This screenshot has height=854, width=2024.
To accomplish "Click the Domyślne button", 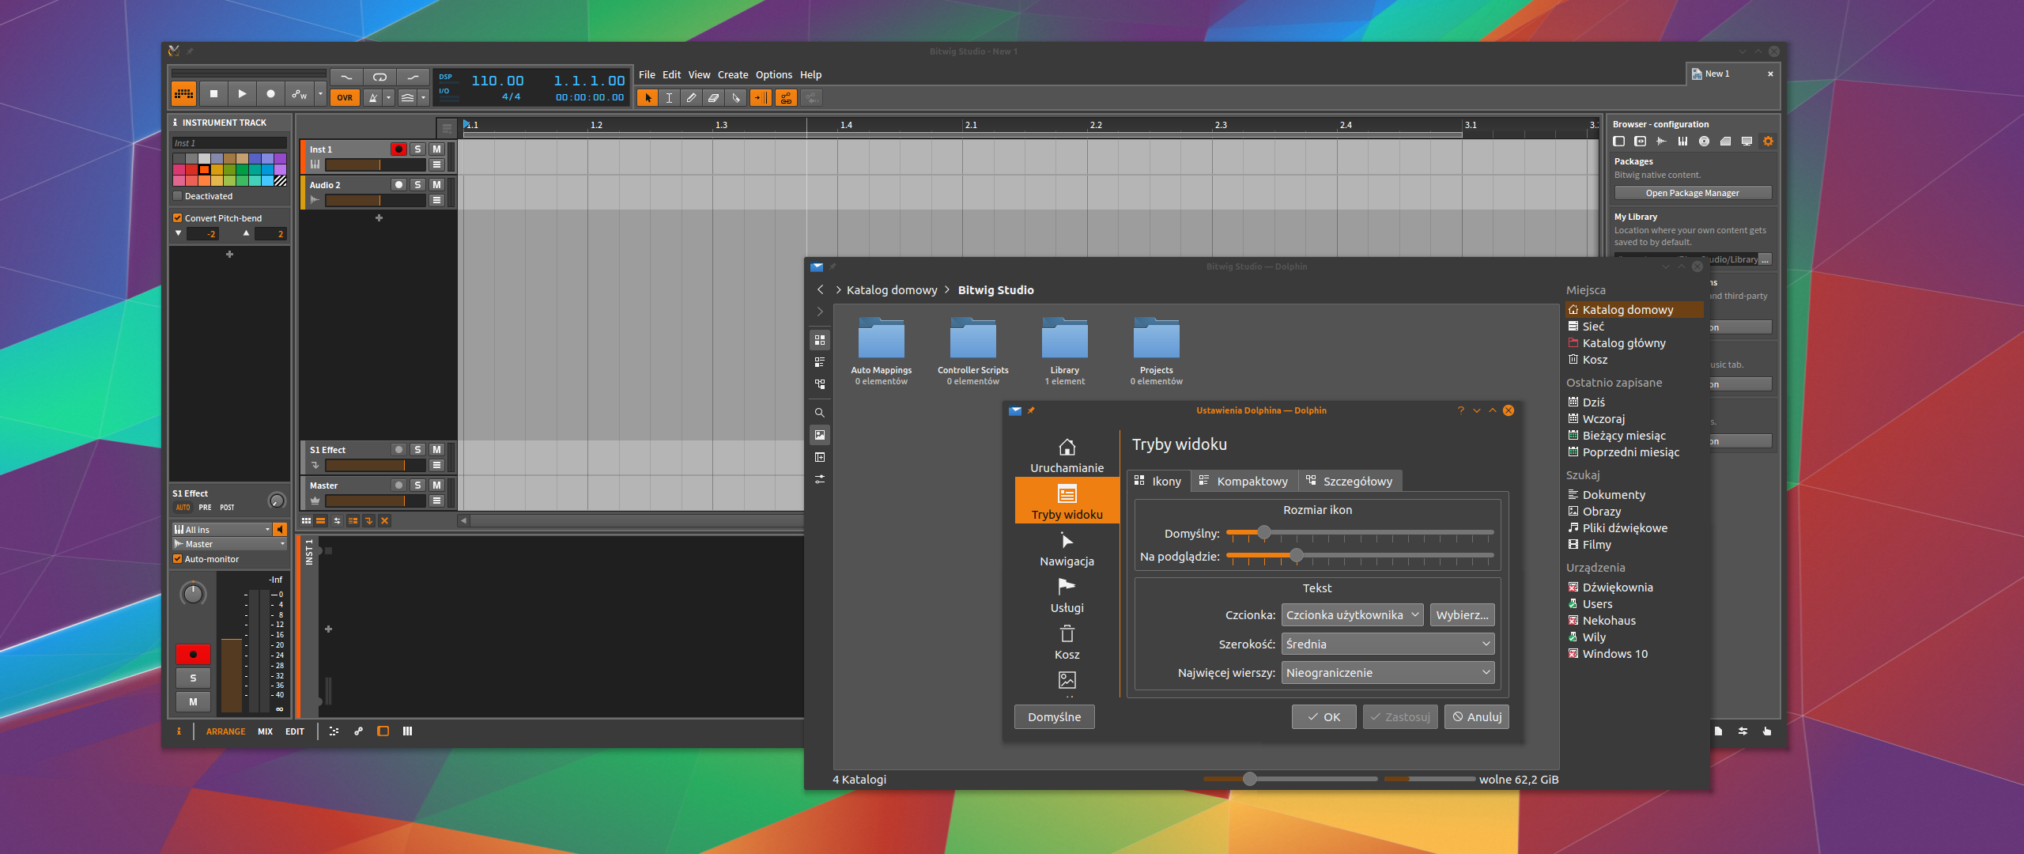I will point(1054,717).
